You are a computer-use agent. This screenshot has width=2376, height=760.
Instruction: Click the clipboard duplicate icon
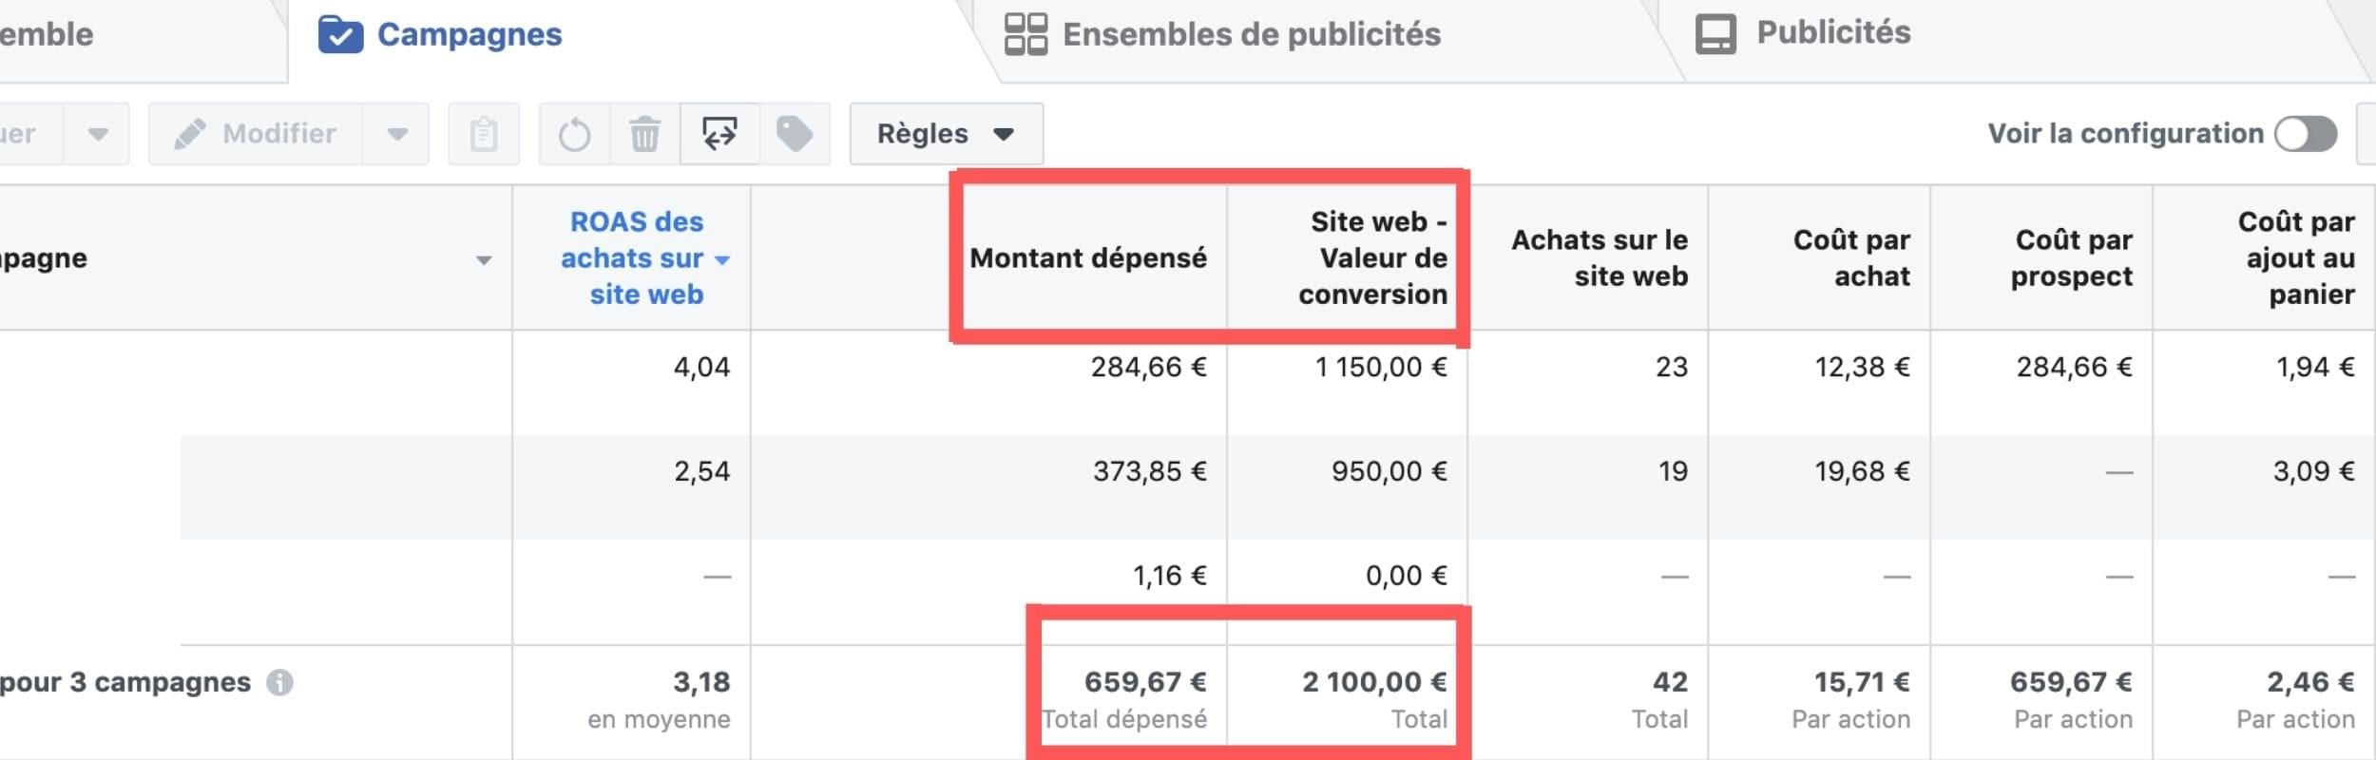[x=484, y=134]
